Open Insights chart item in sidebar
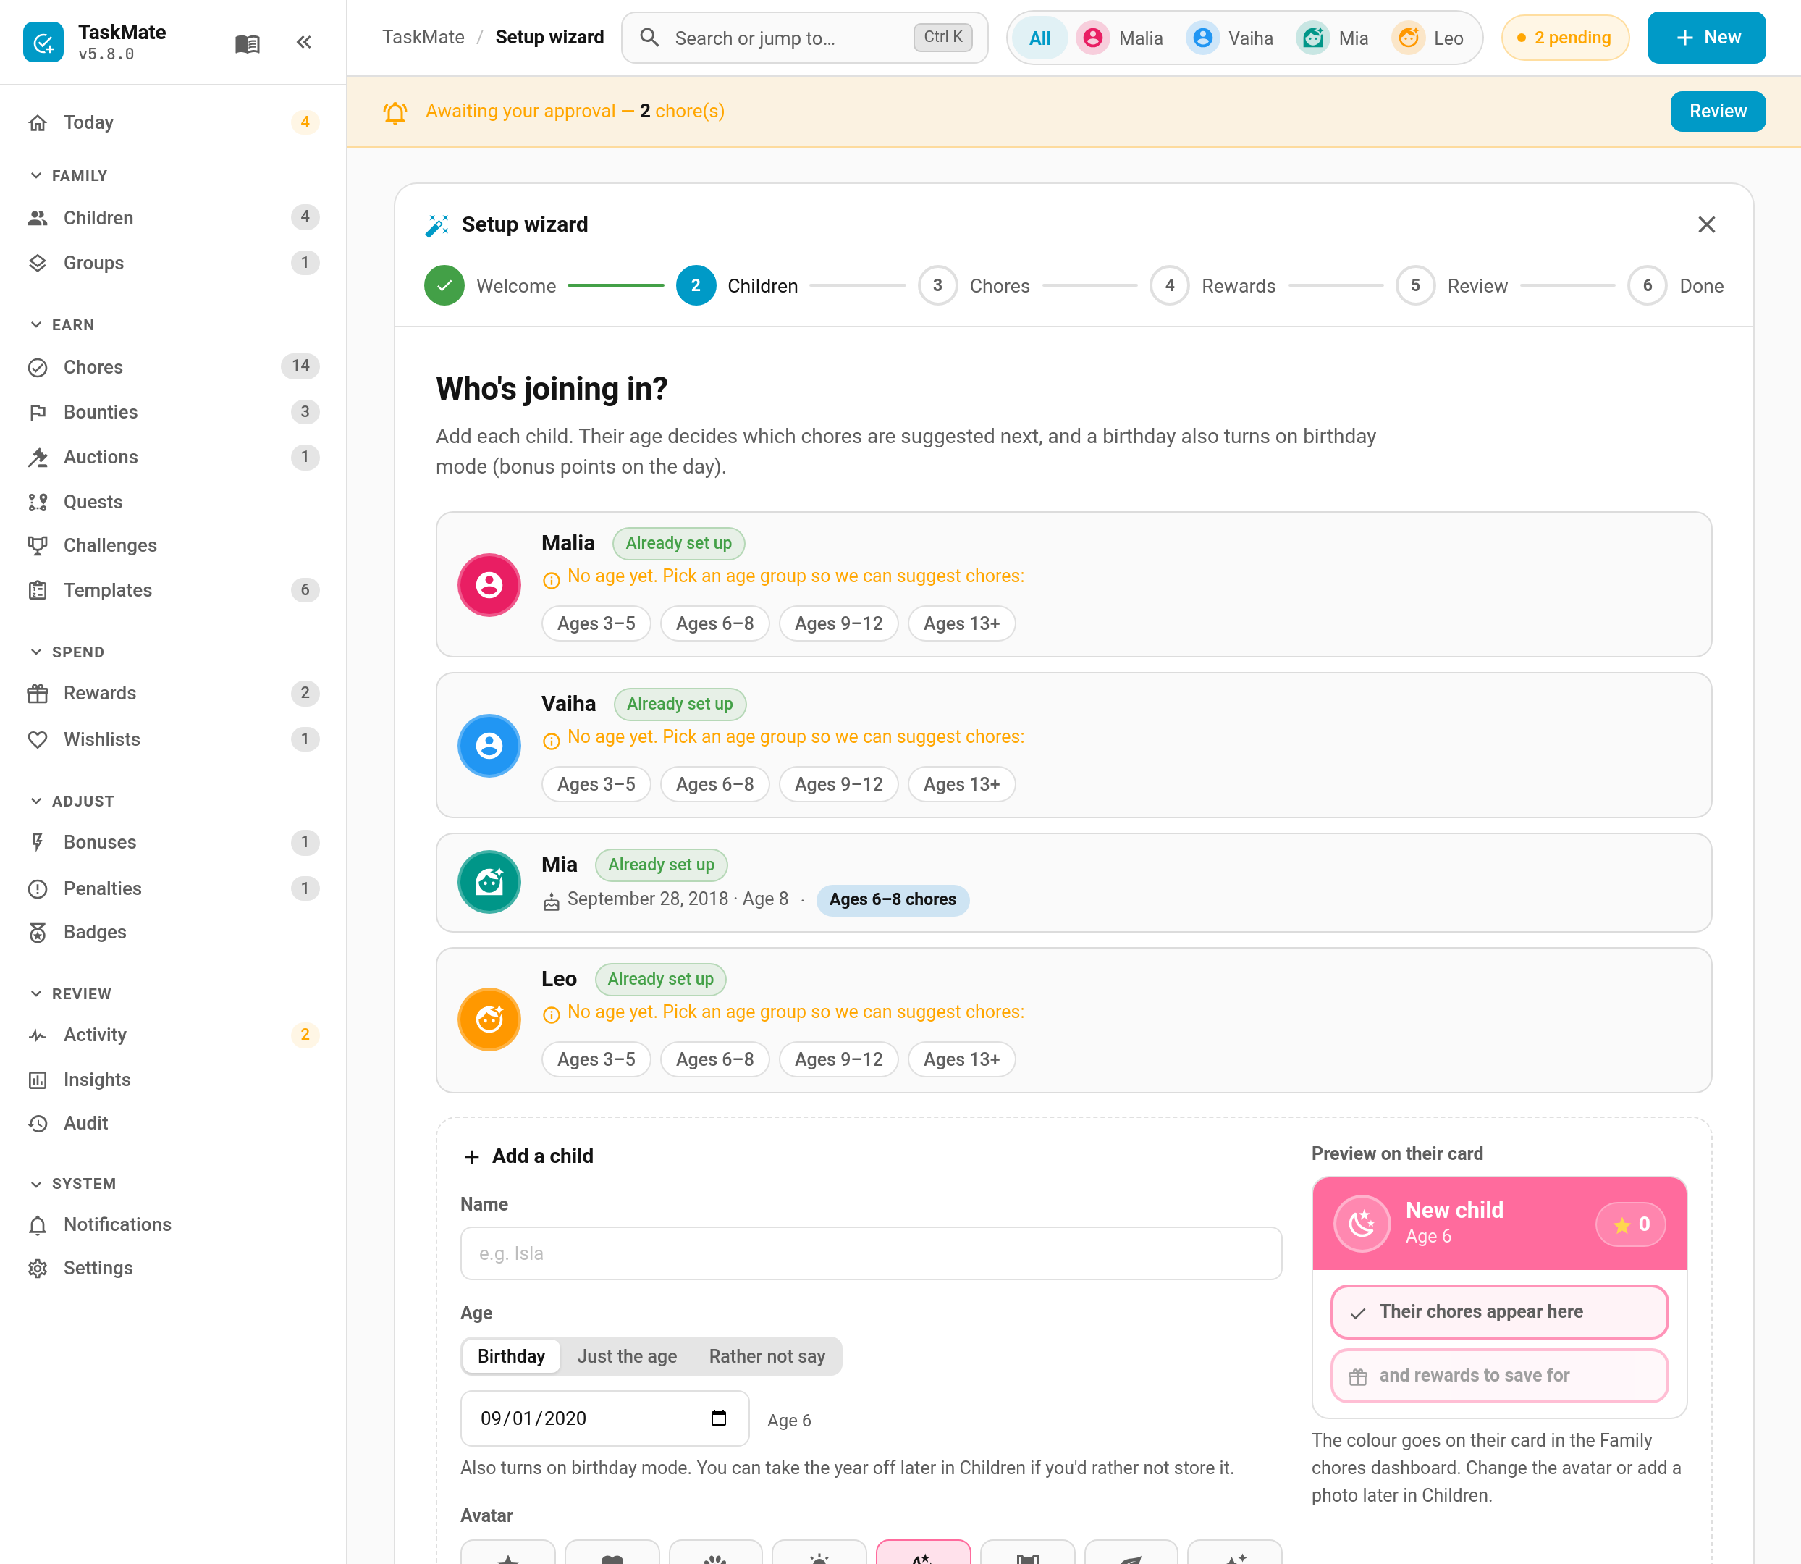This screenshot has width=1801, height=1564. click(x=173, y=1080)
